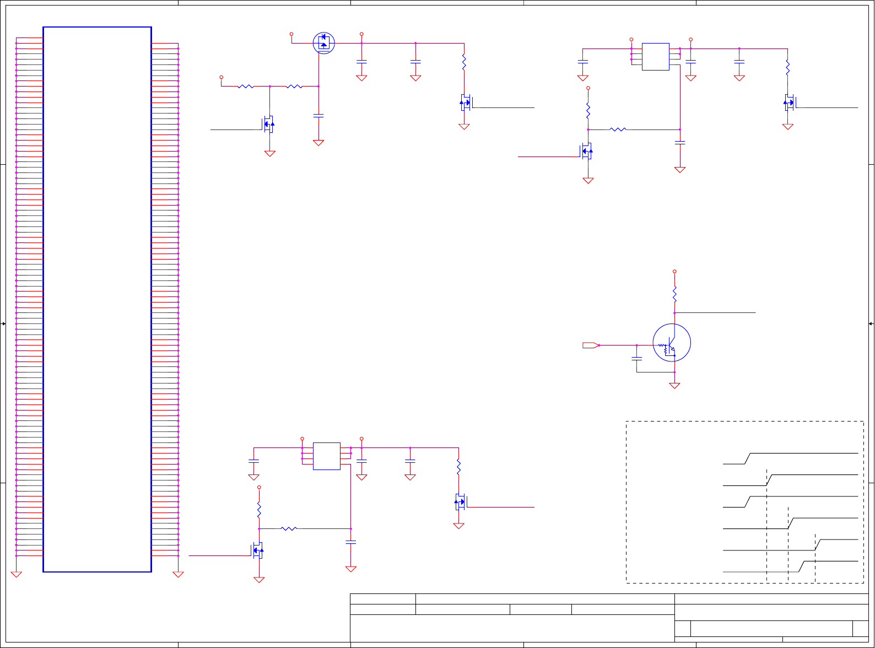Select the large circled digital transistor symbol

(672, 343)
